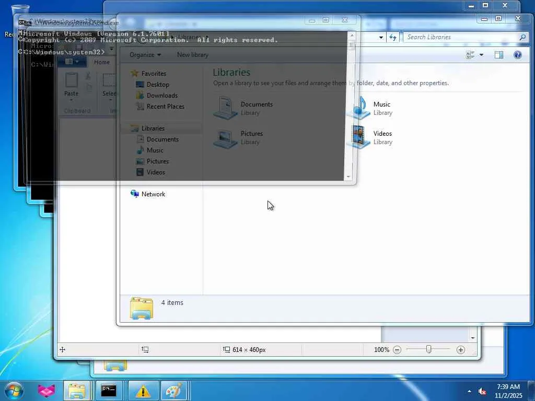Select Favorites in the navigation pane
This screenshot has width=535, height=401.
(x=149, y=73)
